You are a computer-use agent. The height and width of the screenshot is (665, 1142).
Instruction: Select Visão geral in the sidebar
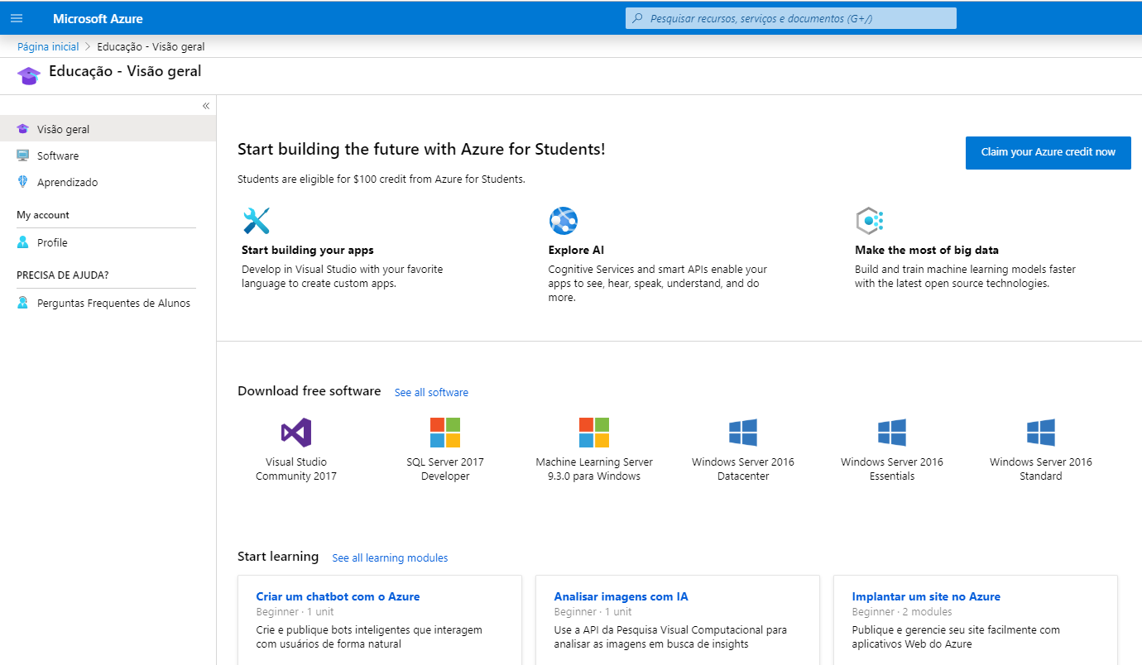click(64, 129)
